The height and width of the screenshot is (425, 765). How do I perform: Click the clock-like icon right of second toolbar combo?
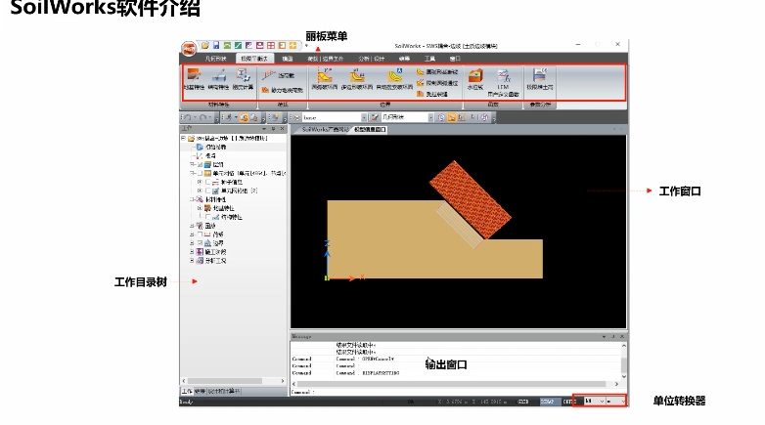coord(441,117)
